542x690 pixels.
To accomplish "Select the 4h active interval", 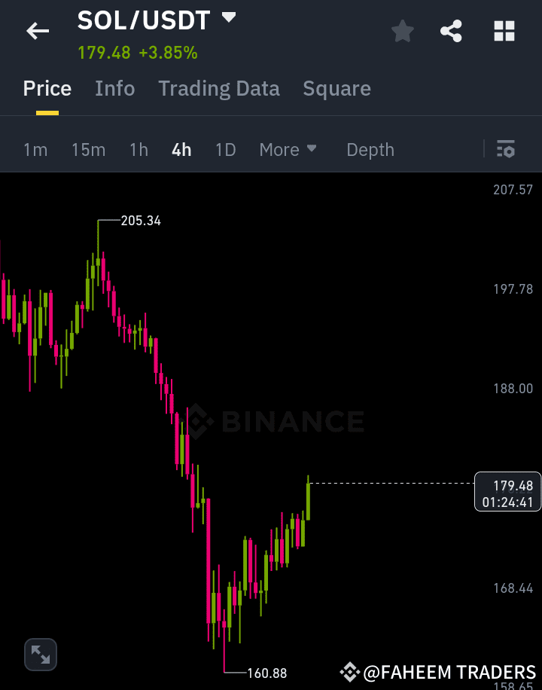I will 181,149.
